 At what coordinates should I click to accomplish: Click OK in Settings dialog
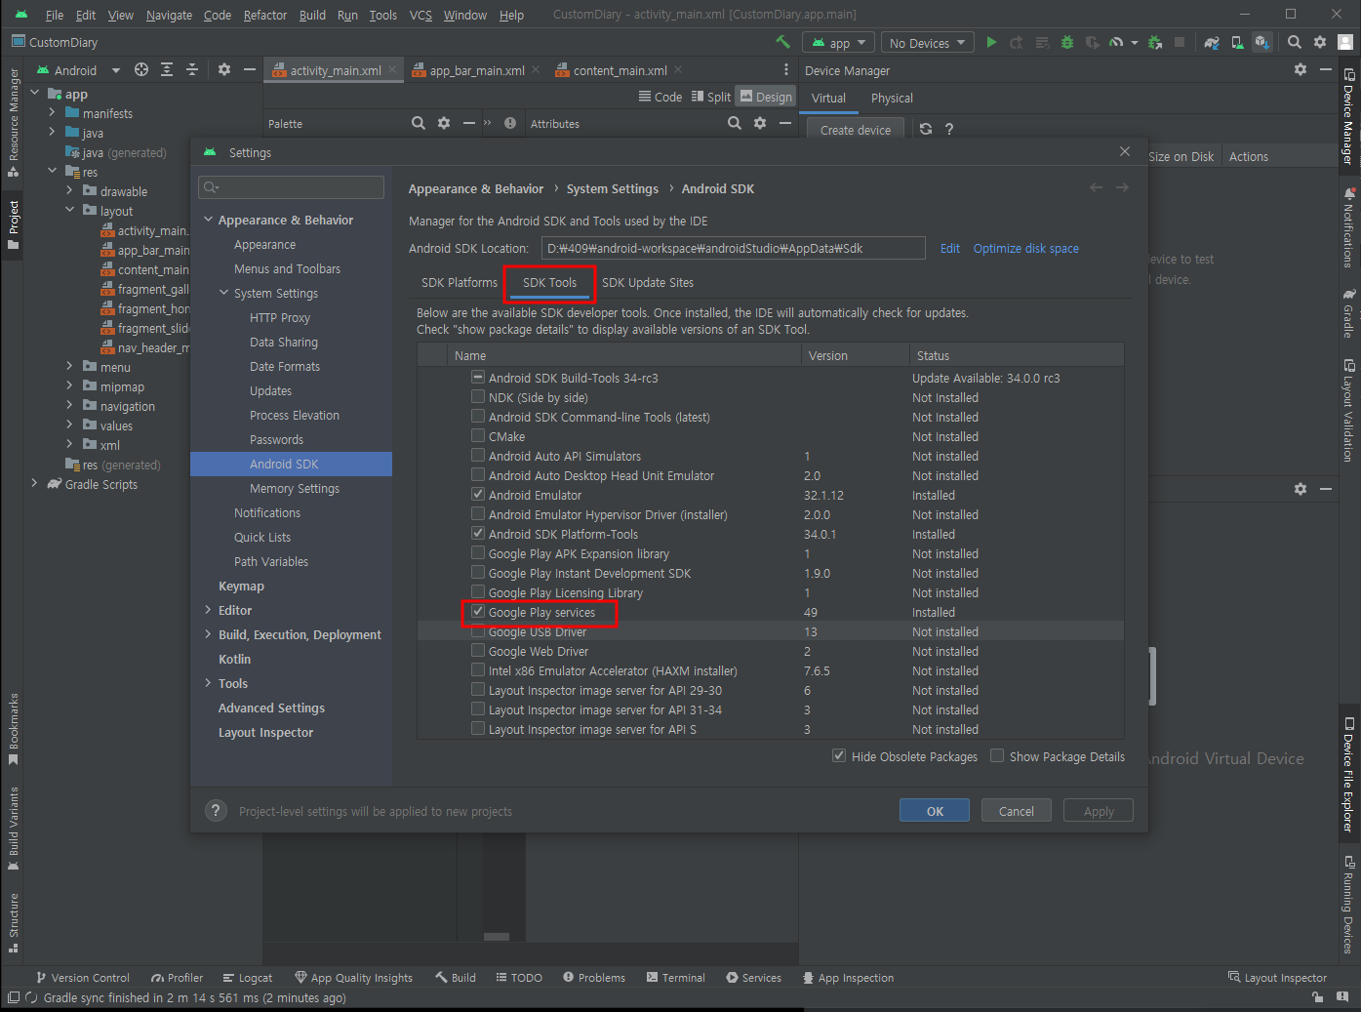[x=935, y=811]
